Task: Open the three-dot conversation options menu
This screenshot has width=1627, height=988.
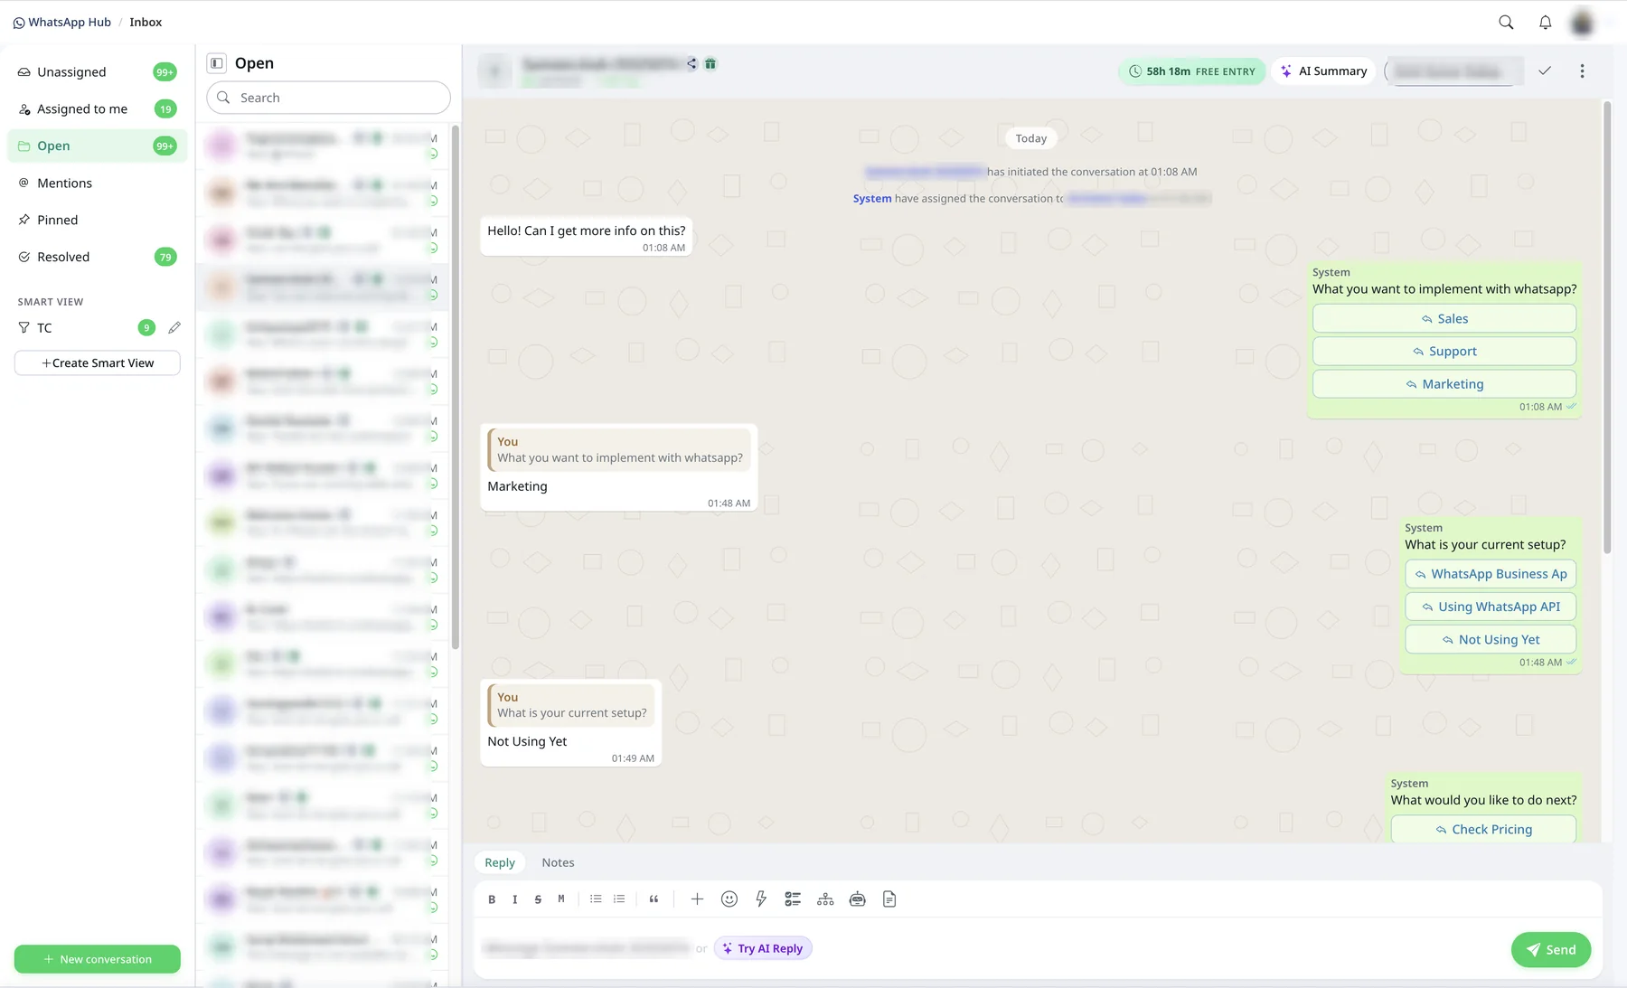Action: click(x=1582, y=71)
